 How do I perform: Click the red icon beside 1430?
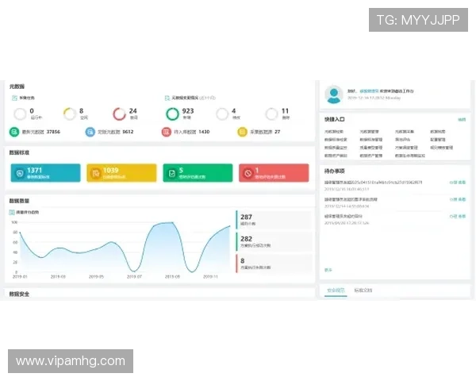167,132
